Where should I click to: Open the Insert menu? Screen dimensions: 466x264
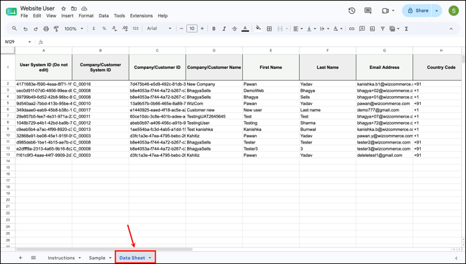click(67, 16)
